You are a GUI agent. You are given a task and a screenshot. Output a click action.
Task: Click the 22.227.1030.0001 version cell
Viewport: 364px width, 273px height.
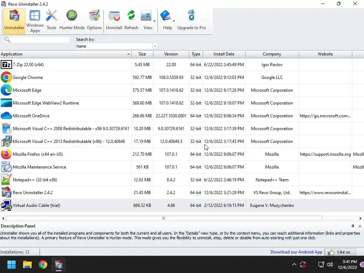[171, 116]
